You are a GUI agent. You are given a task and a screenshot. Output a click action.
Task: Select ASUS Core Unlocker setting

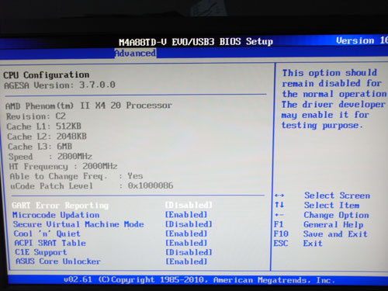(x=58, y=262)
